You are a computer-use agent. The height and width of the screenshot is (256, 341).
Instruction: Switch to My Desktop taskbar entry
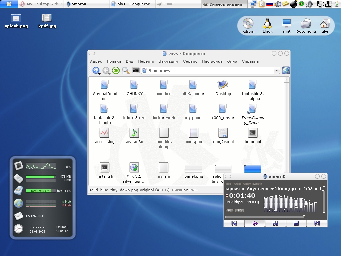[41, 4]
